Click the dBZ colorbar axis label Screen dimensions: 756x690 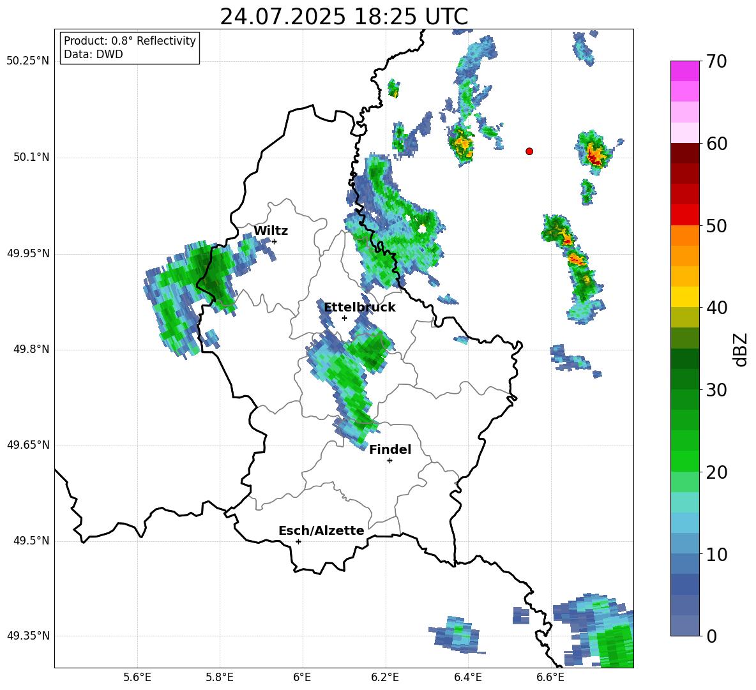(x=741, y=349)
